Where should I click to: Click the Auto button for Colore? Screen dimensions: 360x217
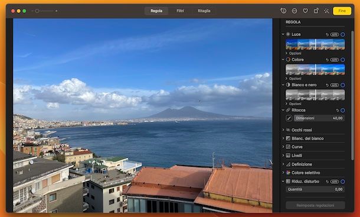click(x=335, y=60)
